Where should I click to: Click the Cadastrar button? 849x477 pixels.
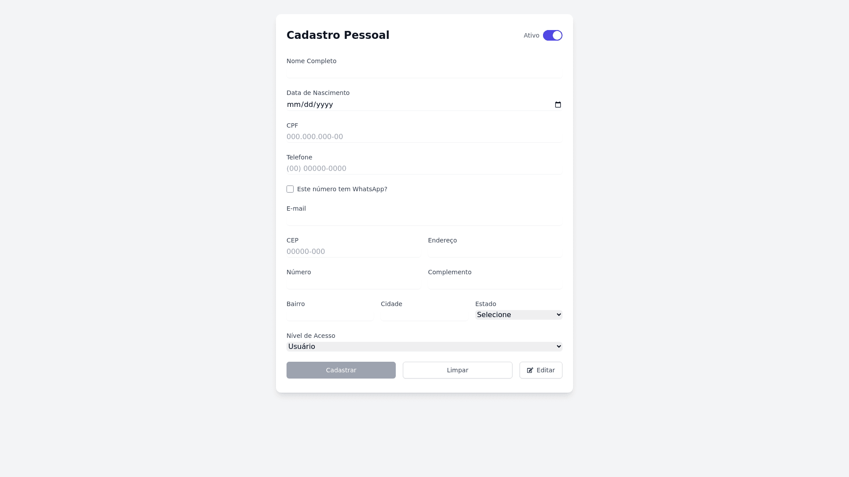coord(341,370)
